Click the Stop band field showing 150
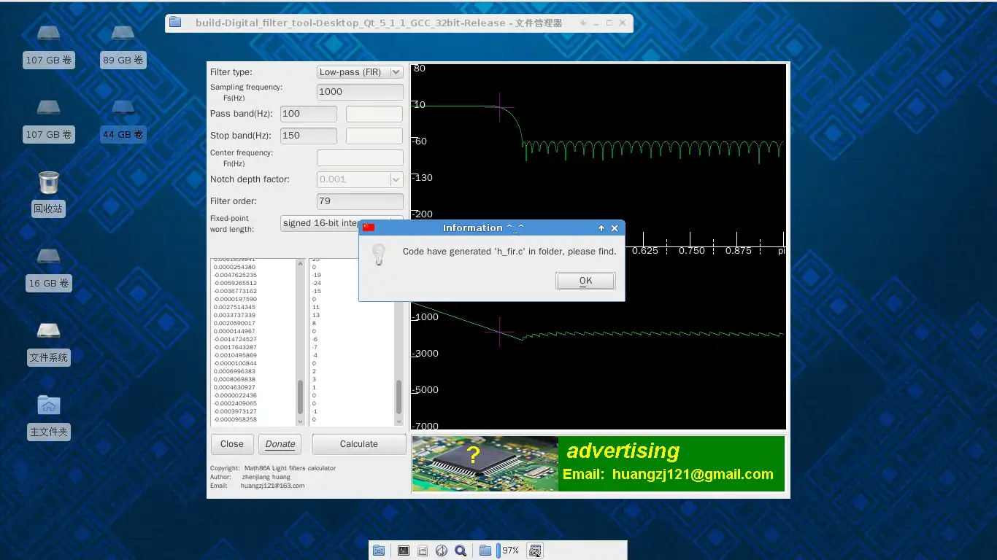 click(x=309, y=136)
